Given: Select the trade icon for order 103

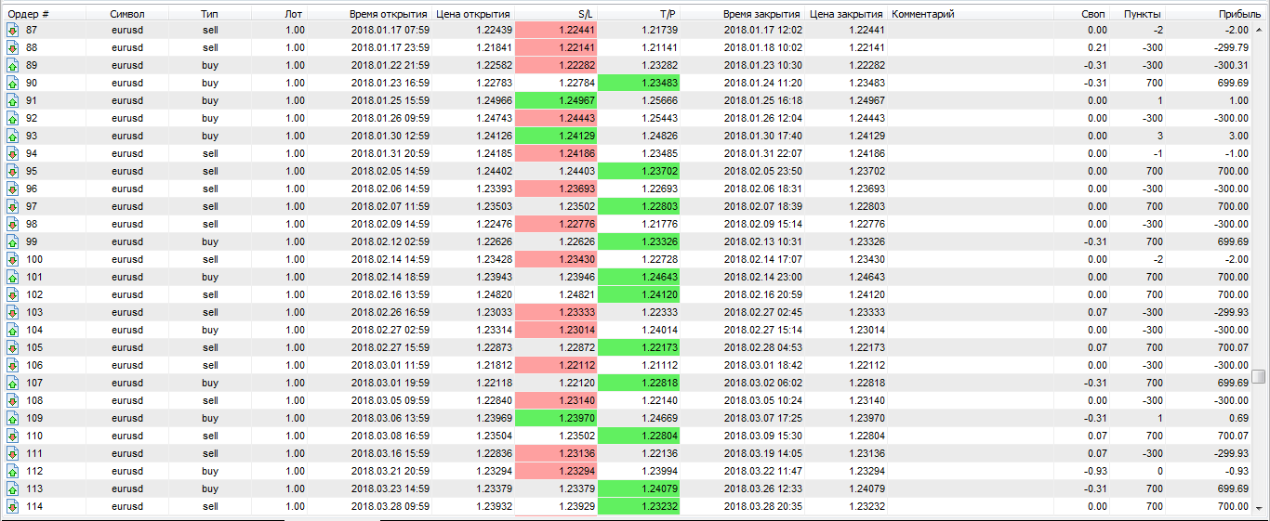Looking at the screenshot, I should 13,313.
